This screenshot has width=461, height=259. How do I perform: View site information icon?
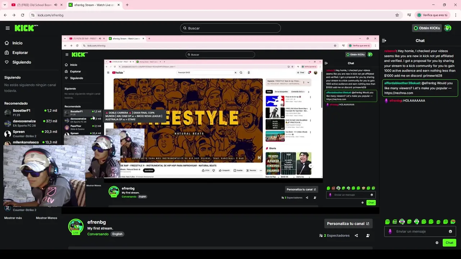[33, 15]
